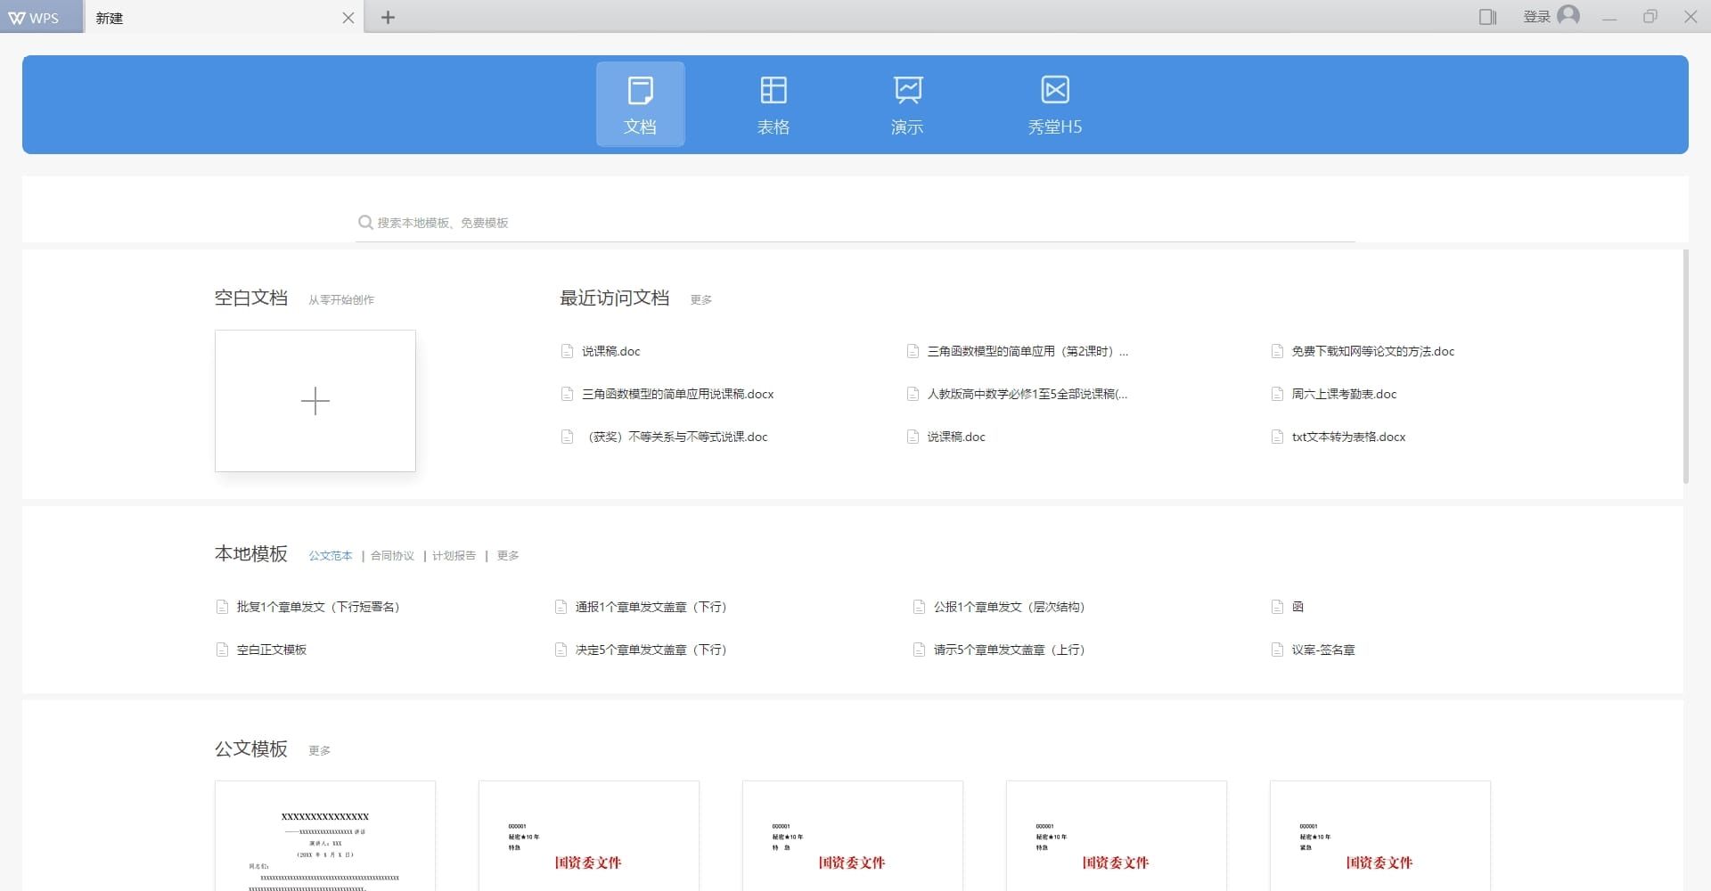1711x891 pixels.
Task: Open template 议案-签名章
Action: coord(1323,650)
